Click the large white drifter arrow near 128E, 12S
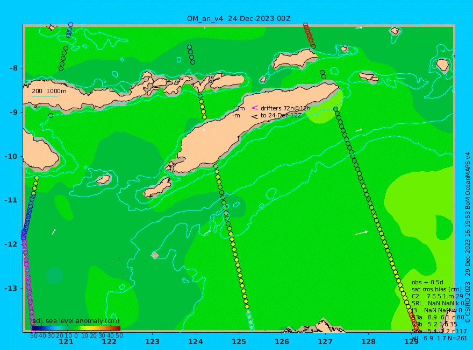Screen dimensions: 473x350 click(362, 233)
